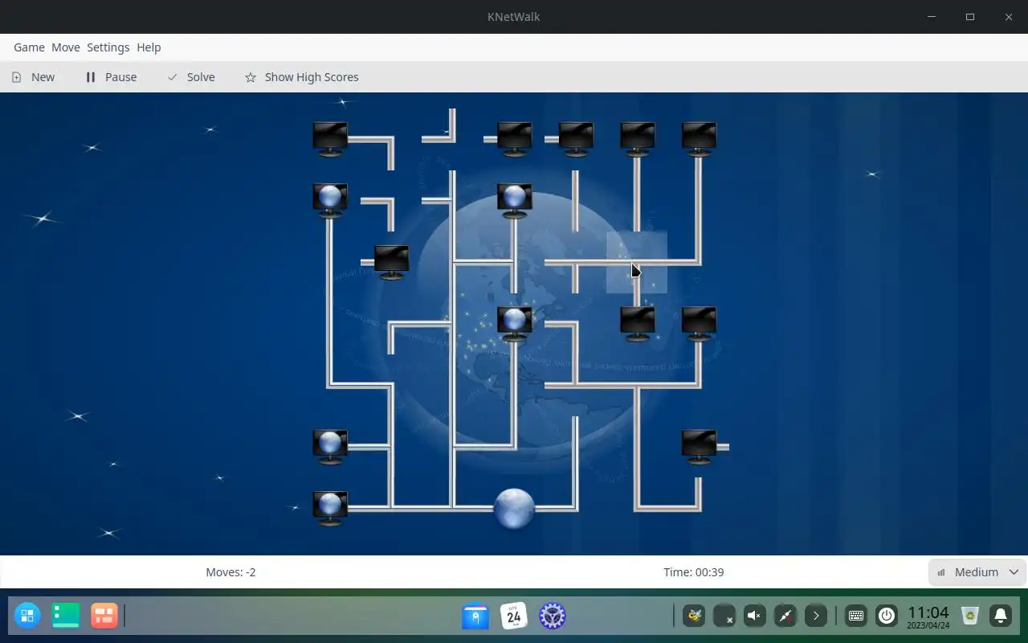Rotate the unlit computer in top-left corner

330,139
